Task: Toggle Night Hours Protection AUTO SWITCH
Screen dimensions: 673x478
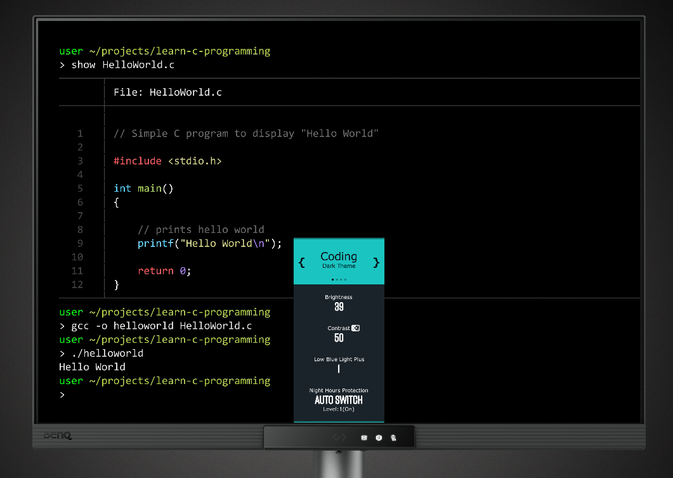Action: [x=339, y=400]
